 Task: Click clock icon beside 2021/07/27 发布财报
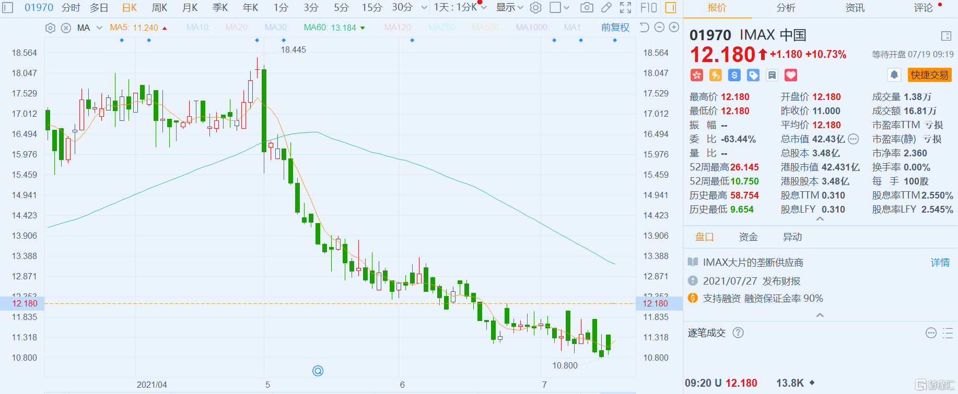[x=693, y=281]
